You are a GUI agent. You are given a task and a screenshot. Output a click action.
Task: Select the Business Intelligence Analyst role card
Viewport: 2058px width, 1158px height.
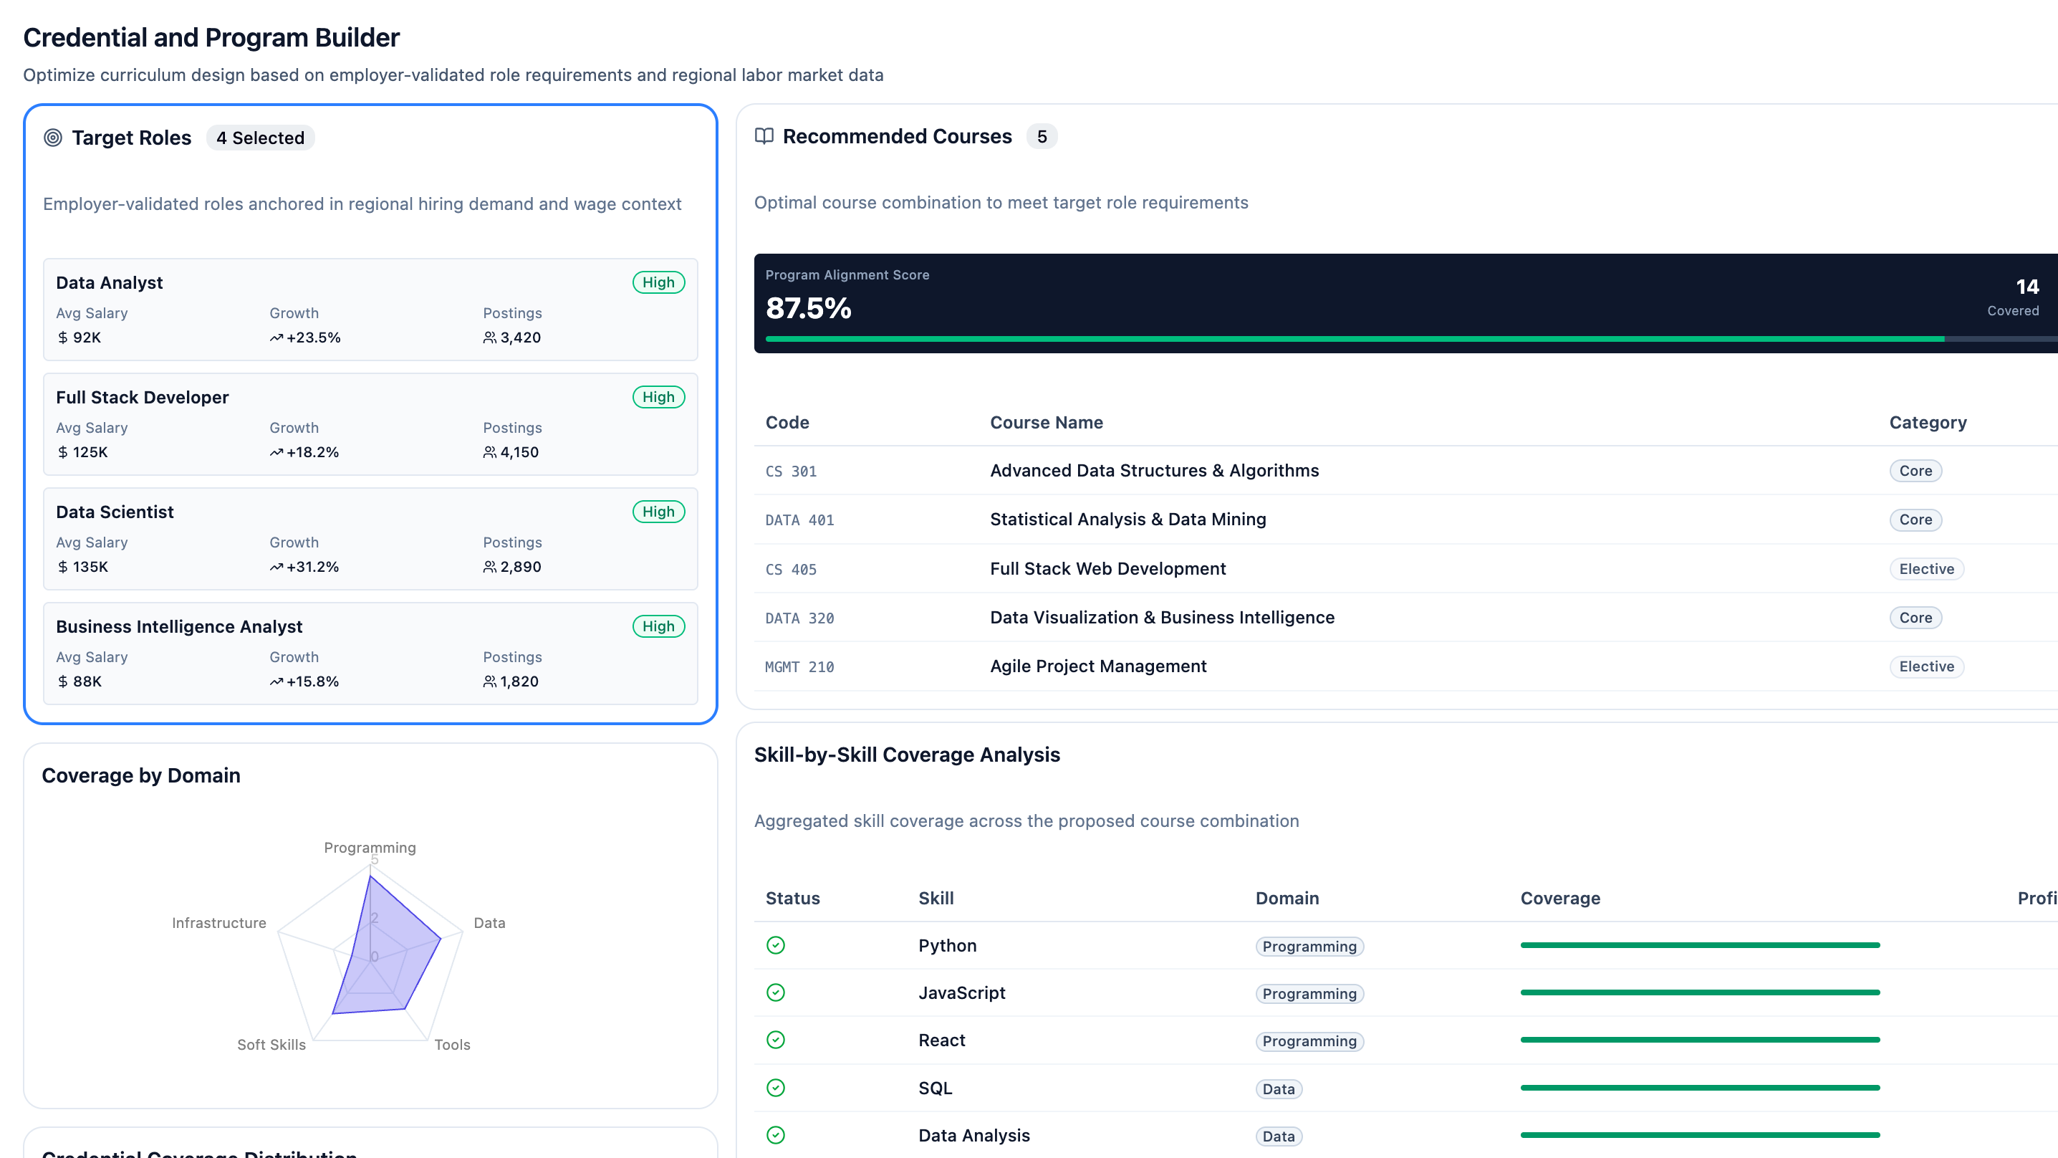pyautogui.click(x=370, y=653)
